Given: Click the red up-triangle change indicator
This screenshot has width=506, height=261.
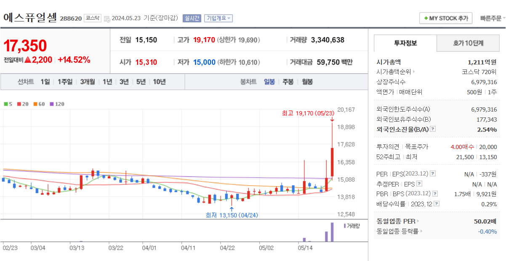Looking at the screenshot, I should (x=28, y=60).
